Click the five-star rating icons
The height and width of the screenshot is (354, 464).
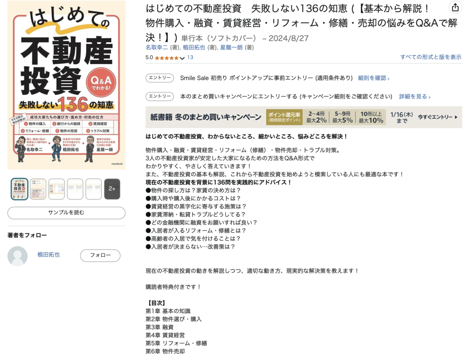[x=167, y=58]
